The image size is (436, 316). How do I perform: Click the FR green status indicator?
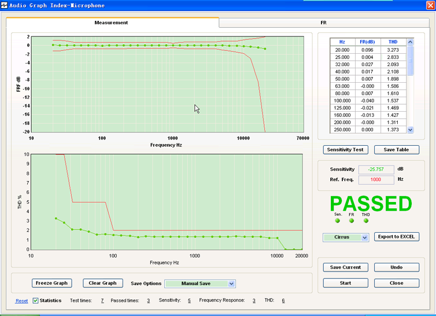pos(352,221)
